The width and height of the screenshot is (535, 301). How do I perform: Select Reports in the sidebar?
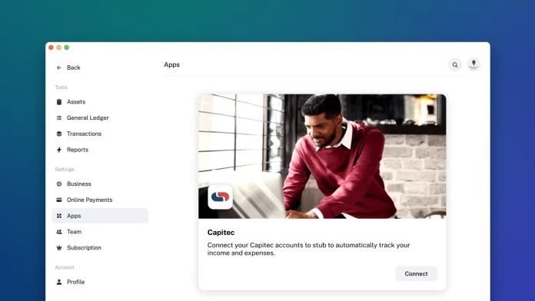pos(100,150)
